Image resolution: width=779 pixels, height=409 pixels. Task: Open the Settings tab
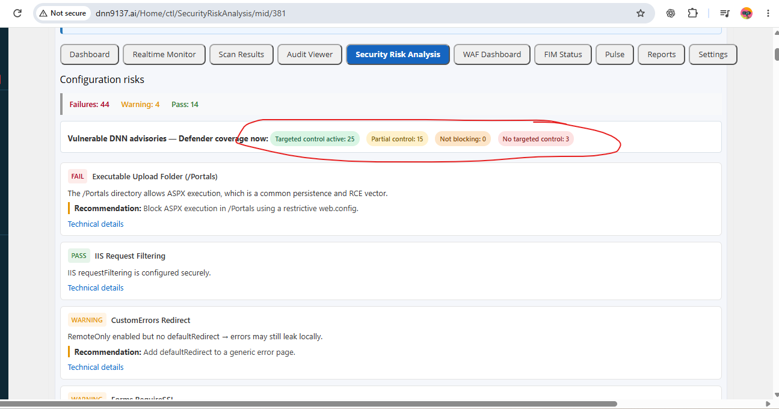click(x=713, y=54)
